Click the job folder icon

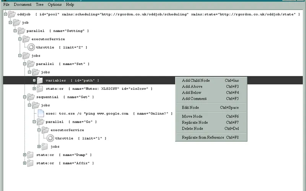[16, 23]
